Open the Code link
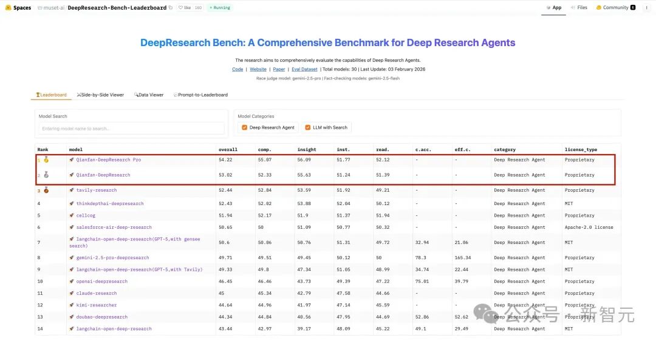 [237, 69]
